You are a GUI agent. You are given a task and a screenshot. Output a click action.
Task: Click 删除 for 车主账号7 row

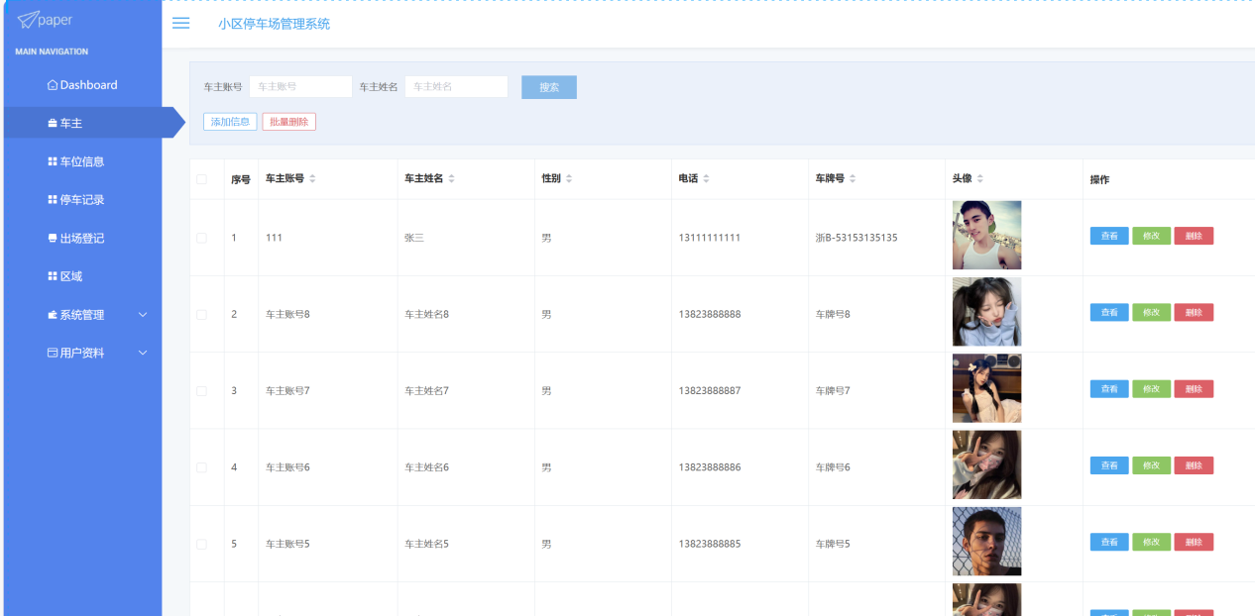pyautogui.click(x=1194, y=389)
